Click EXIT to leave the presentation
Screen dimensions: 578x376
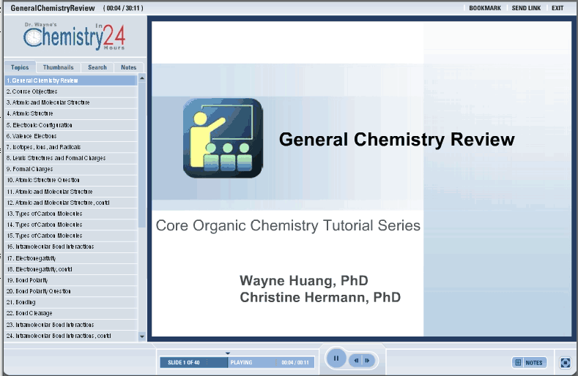pos(558,8)
